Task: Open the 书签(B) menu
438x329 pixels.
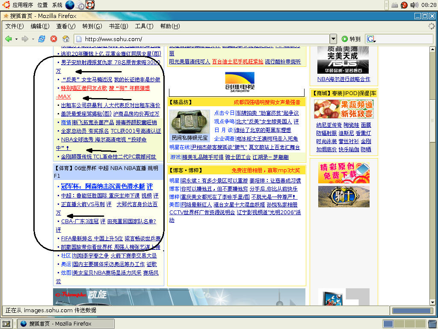Action: coord(118,26)
